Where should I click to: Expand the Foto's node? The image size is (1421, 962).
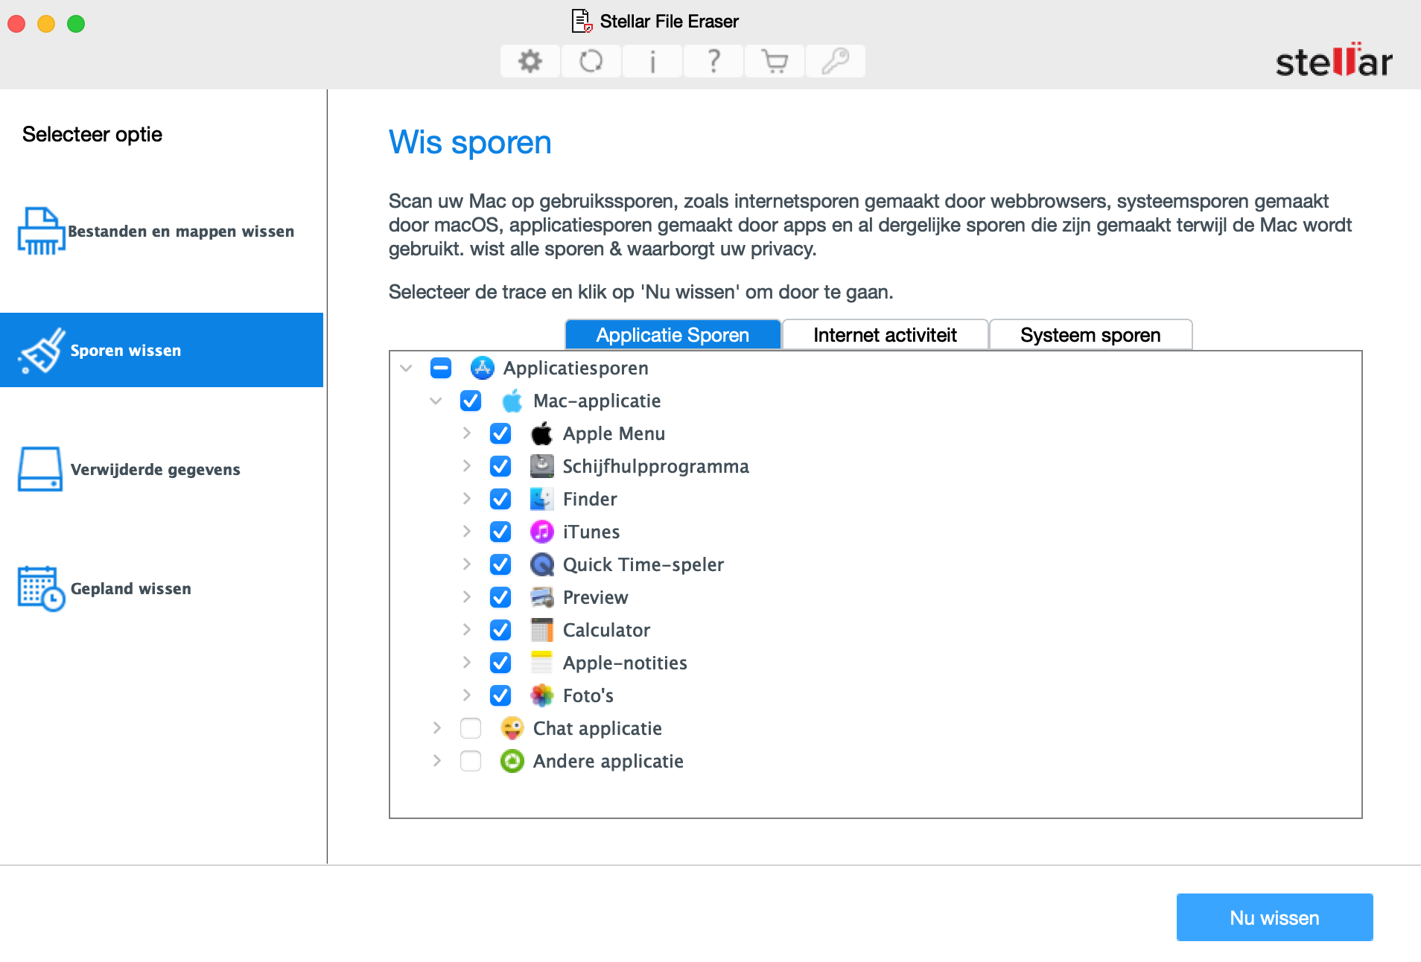(x=466, y=695)
